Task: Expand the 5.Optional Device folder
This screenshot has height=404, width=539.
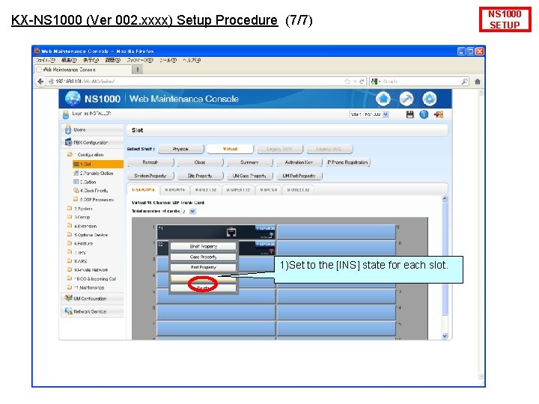Action: point(70,235)
